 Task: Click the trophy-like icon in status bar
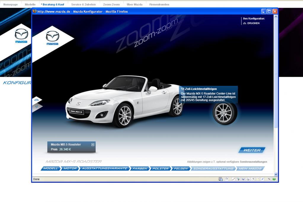pos(238,179)
